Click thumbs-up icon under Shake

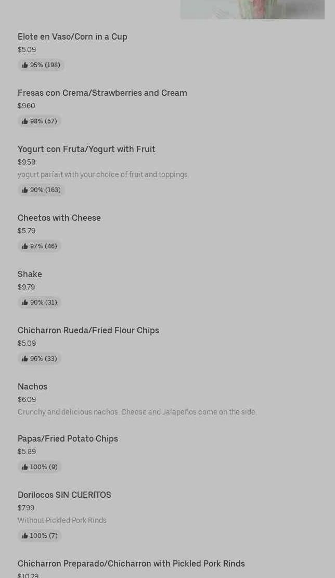25,303
